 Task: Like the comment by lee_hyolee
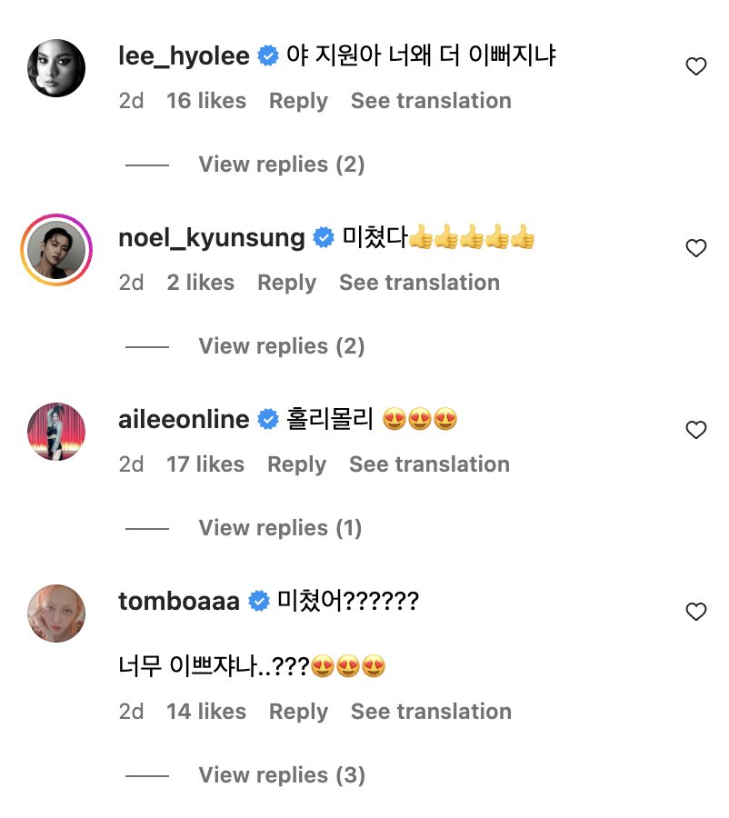tap(695, 66)
